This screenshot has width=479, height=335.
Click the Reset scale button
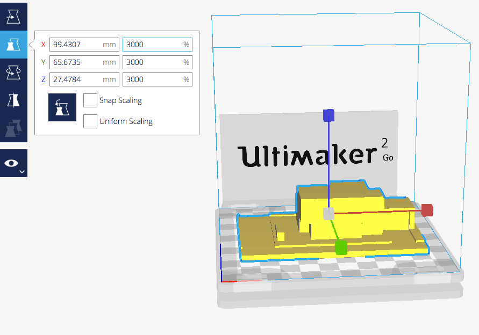click(x=62, y=107)
